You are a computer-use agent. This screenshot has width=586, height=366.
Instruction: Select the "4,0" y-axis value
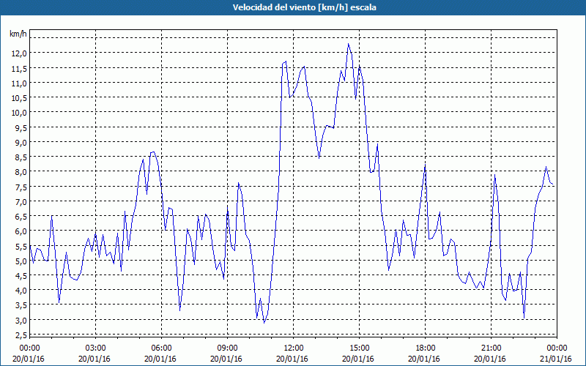pos(21,291)
